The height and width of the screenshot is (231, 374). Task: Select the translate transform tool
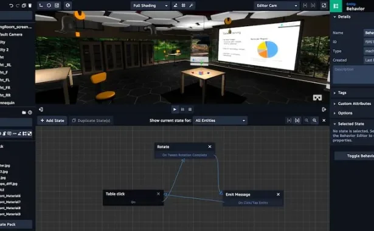(x=41, y=5)
